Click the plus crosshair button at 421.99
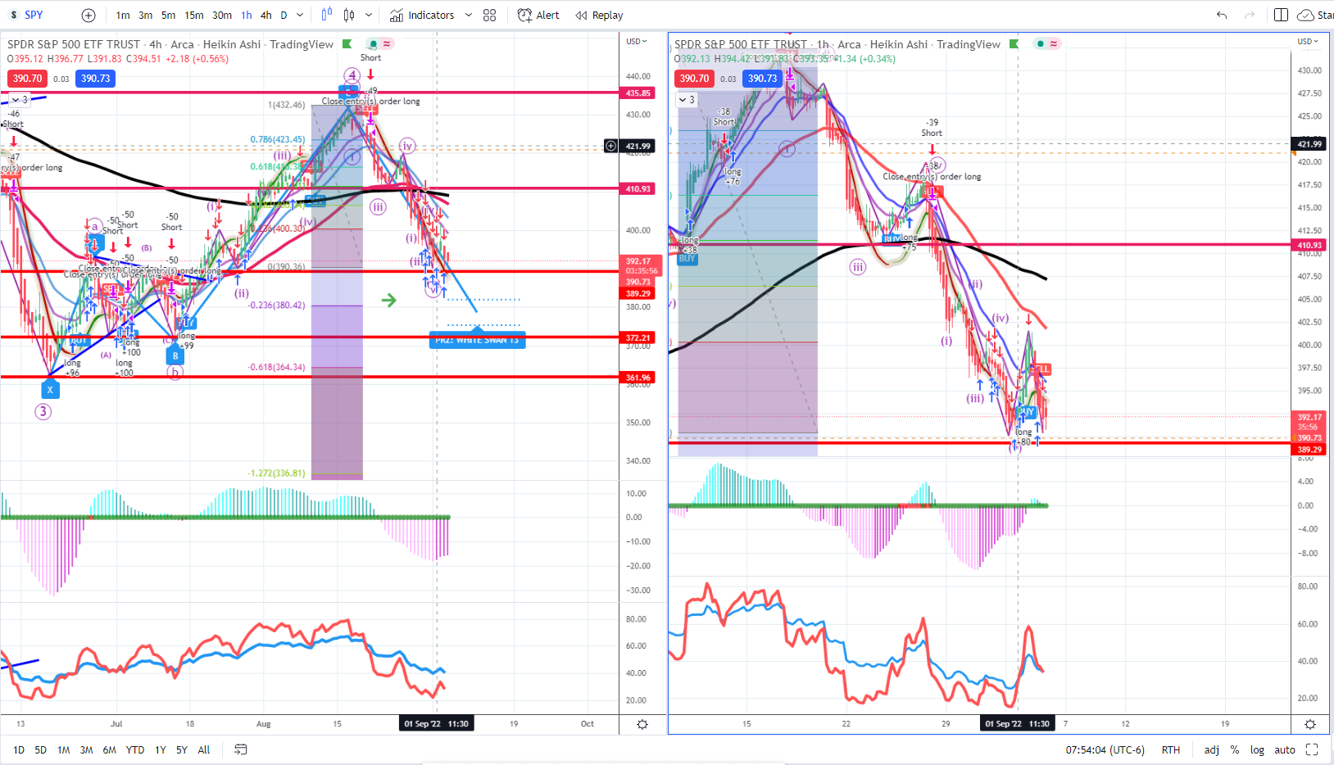1334x765 pixels. (x=610, y=146)
